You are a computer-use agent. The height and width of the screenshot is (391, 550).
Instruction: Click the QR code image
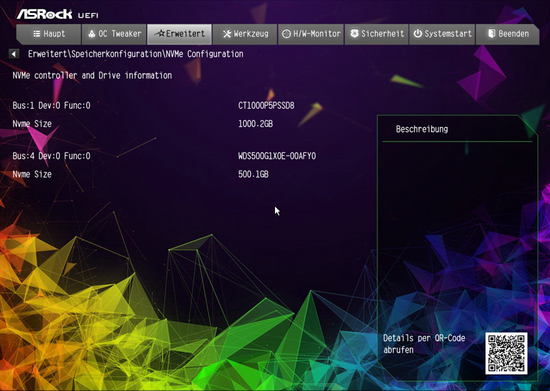[x=506, y=353]
